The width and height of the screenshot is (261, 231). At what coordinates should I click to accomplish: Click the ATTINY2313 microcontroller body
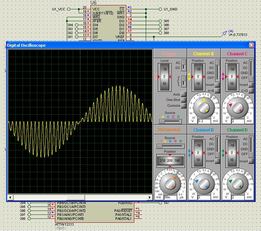click(x=94, y=212)
